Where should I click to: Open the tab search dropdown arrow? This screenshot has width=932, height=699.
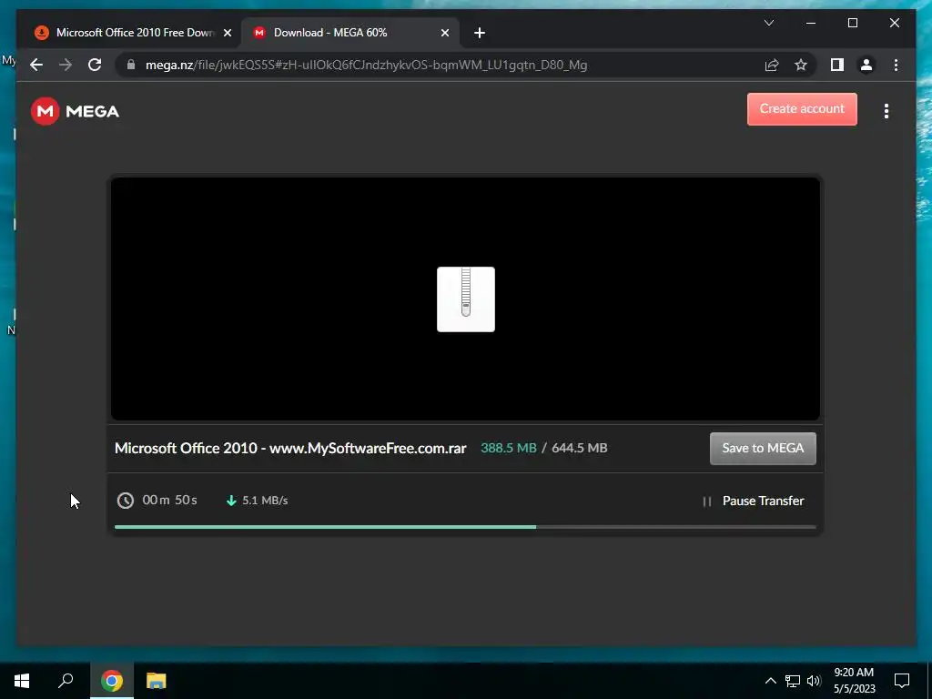(x=768, y=23)
